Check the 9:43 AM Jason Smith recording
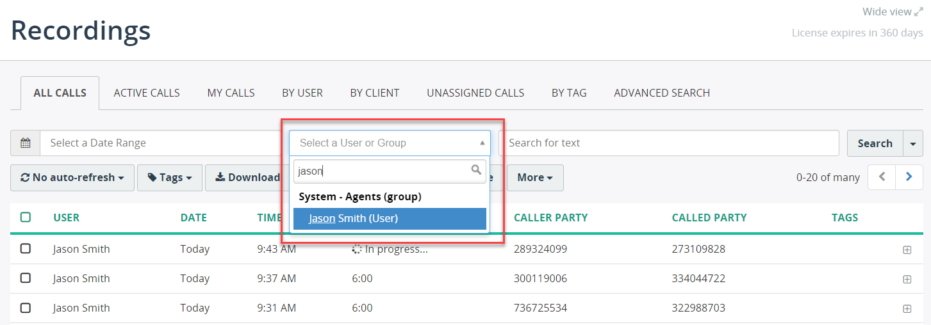The height and width of the screenshot is (325, 931). 26,249
